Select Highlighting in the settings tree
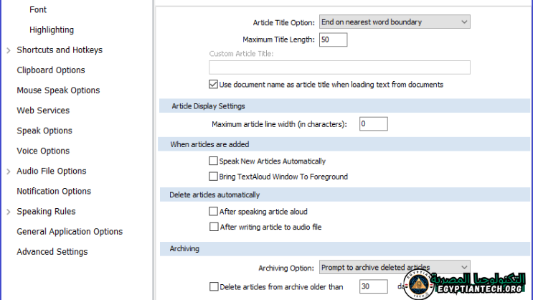 tap(52, 30)
